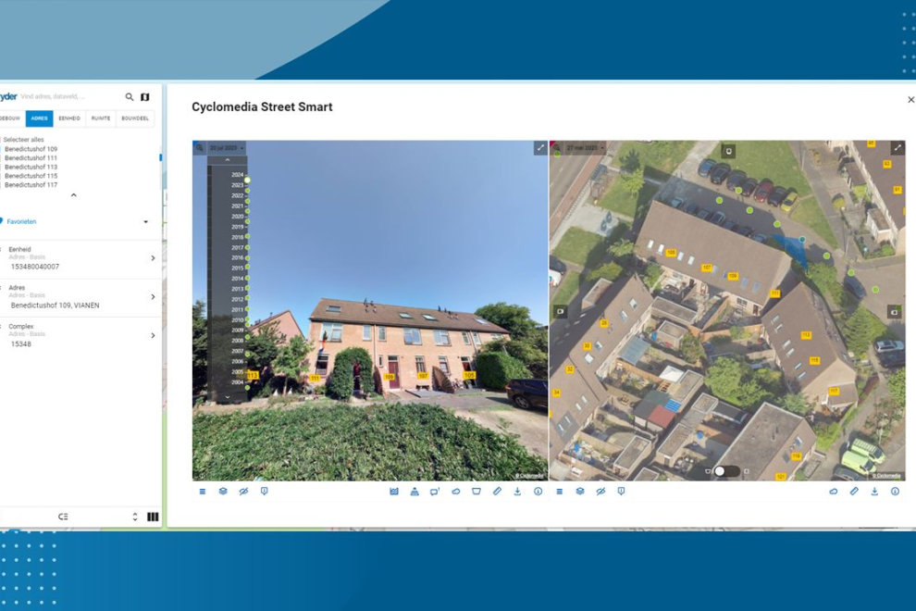
Task: Expand the Eenheid row chevron
Action: point(153,258)
